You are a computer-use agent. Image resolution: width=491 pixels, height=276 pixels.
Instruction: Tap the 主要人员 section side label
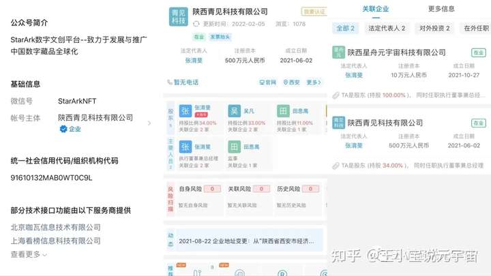[x=170, y=154]
